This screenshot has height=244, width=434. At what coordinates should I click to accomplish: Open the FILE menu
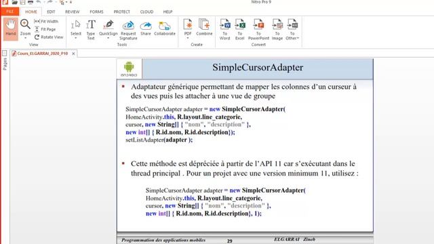10,12
